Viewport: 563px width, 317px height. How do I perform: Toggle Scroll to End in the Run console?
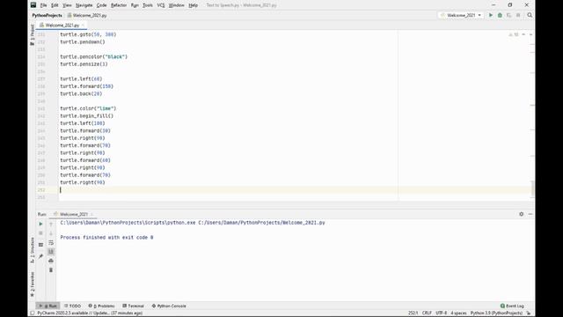tap(51, 252)
